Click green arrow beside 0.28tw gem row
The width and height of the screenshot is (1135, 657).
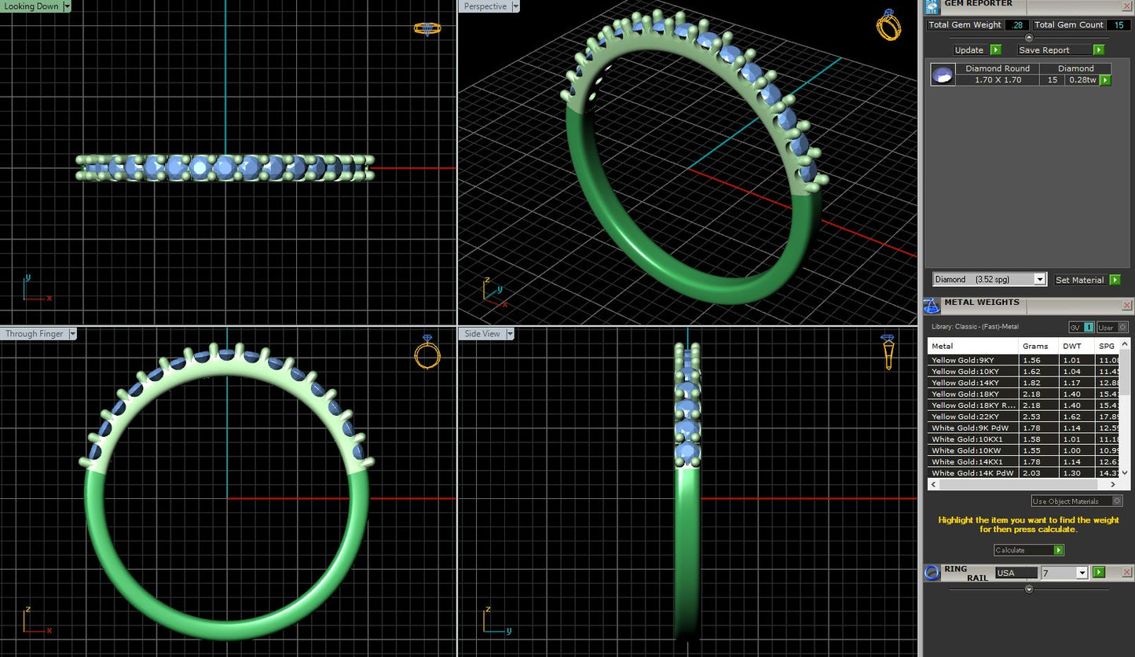click(x=1105, y=80)
